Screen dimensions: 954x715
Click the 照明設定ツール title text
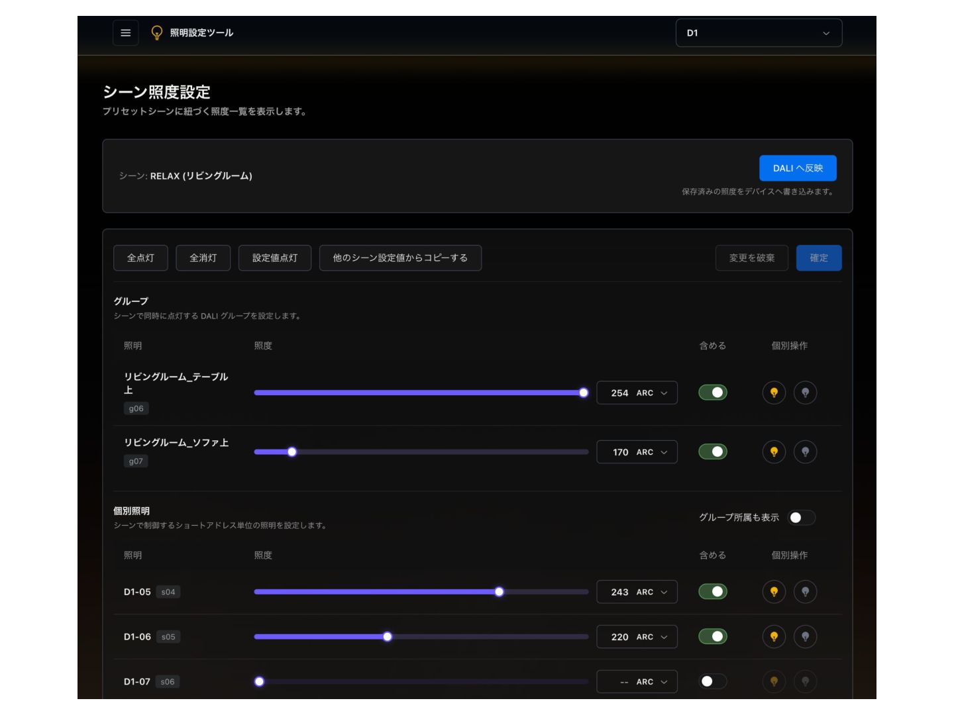pyautogui.click(x=201, y=32)
